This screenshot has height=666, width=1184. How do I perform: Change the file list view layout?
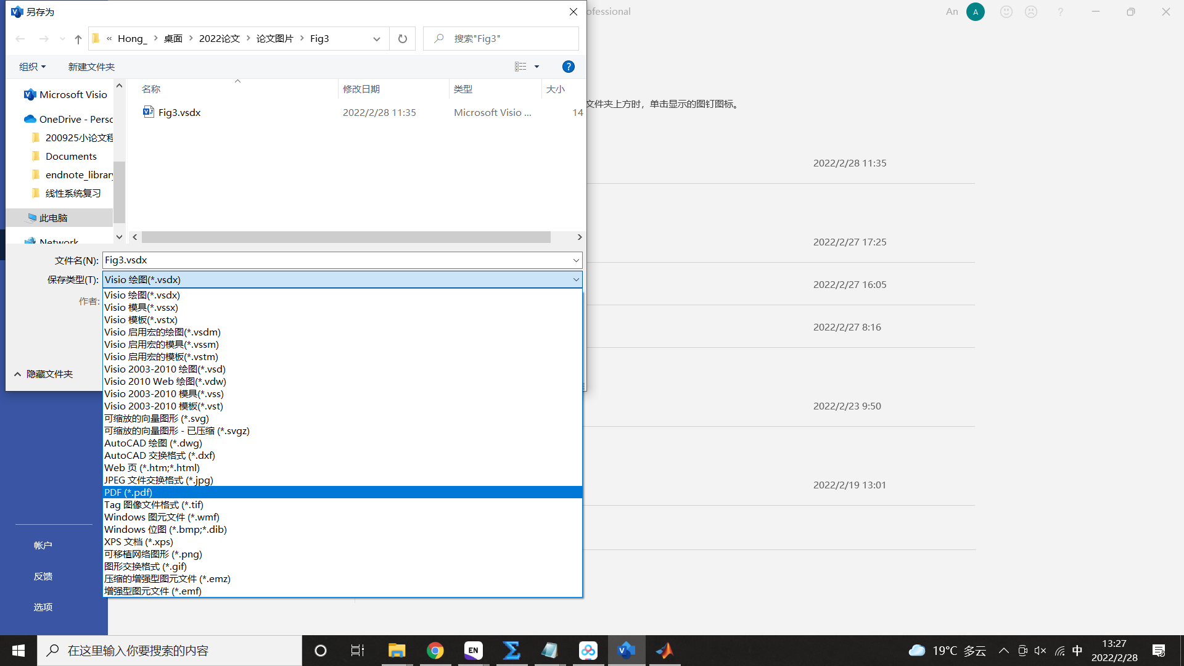pyautogui.click(x=520, y=67)
